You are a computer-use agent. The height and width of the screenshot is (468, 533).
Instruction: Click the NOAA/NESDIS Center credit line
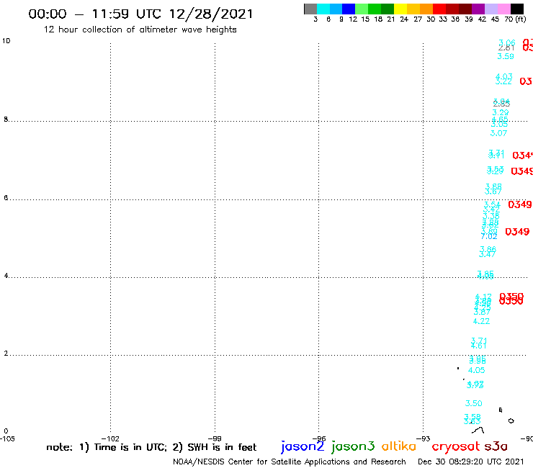290,462
